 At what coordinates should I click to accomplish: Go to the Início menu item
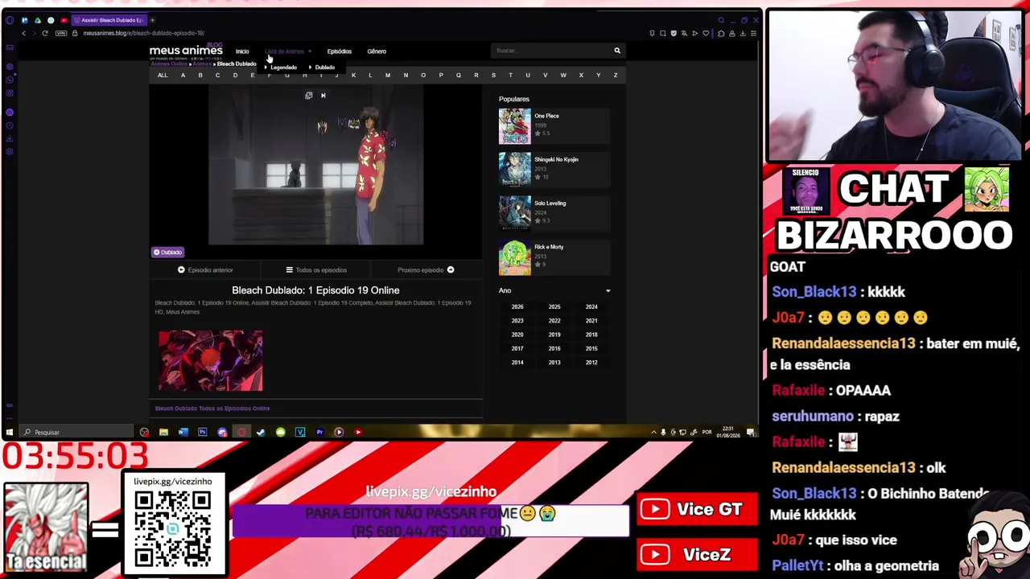click(242, 51)
